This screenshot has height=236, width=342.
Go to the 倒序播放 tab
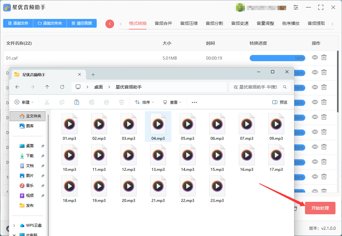pos(291,23)
